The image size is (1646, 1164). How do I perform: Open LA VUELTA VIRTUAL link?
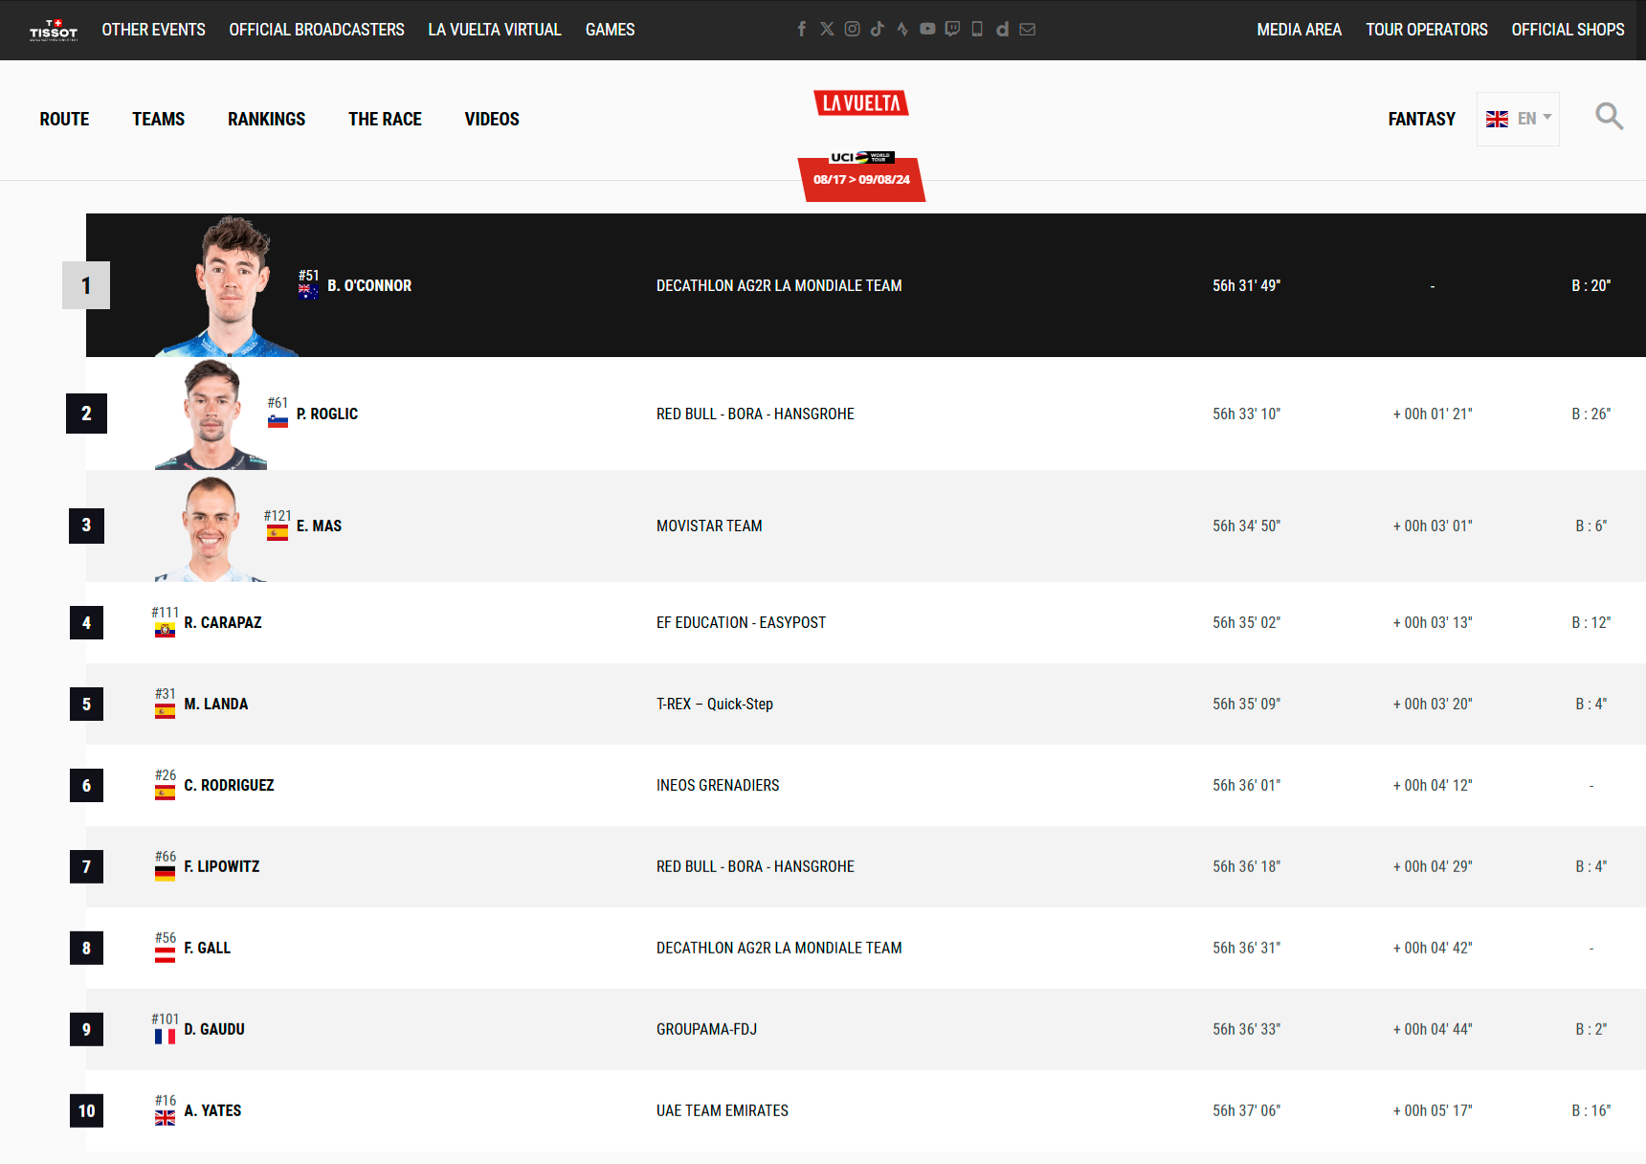[x=495, y=30]
